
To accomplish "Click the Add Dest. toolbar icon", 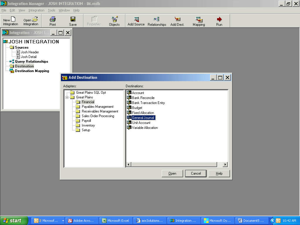I will 177,21.
